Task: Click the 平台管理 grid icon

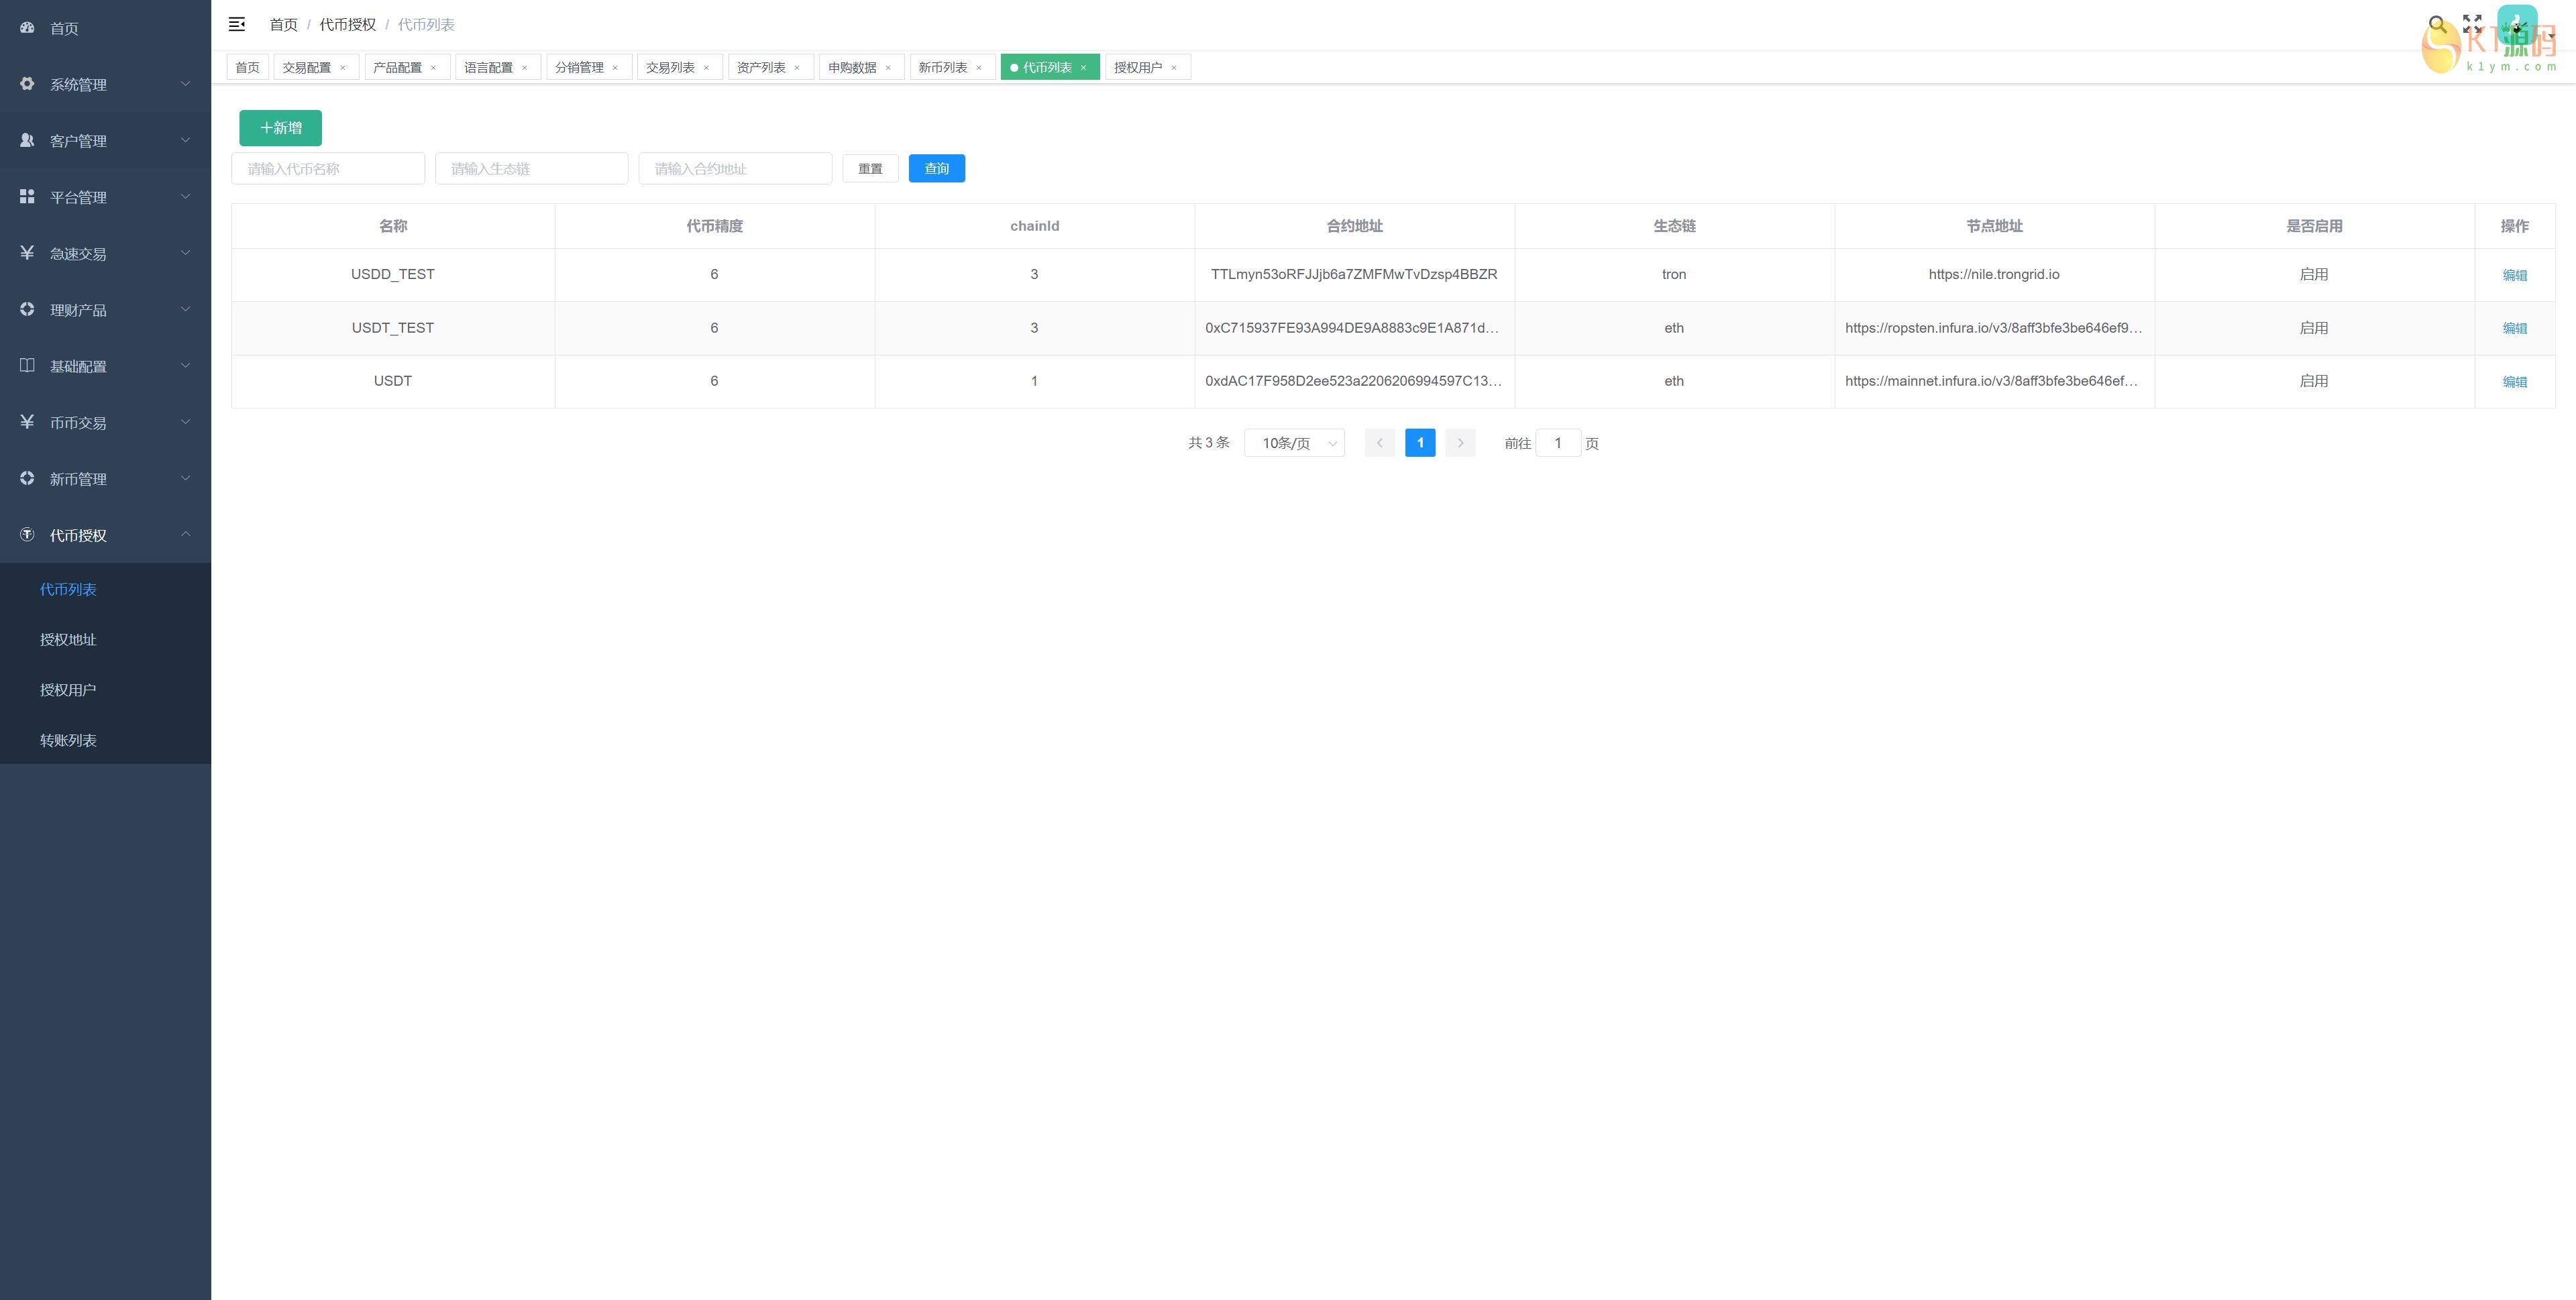Action: 27,197
